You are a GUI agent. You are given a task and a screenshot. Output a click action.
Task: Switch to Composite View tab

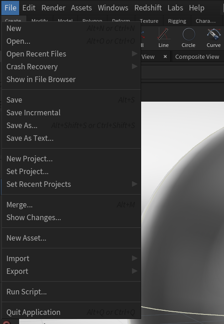197,57
